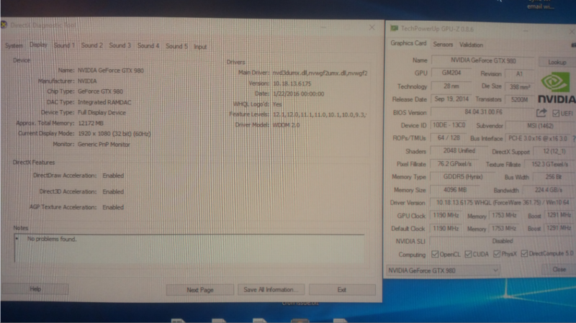Click the 12172 MB Approx. Total Memory value
This screenshot has height=323, width=576.
coord(91,123)
